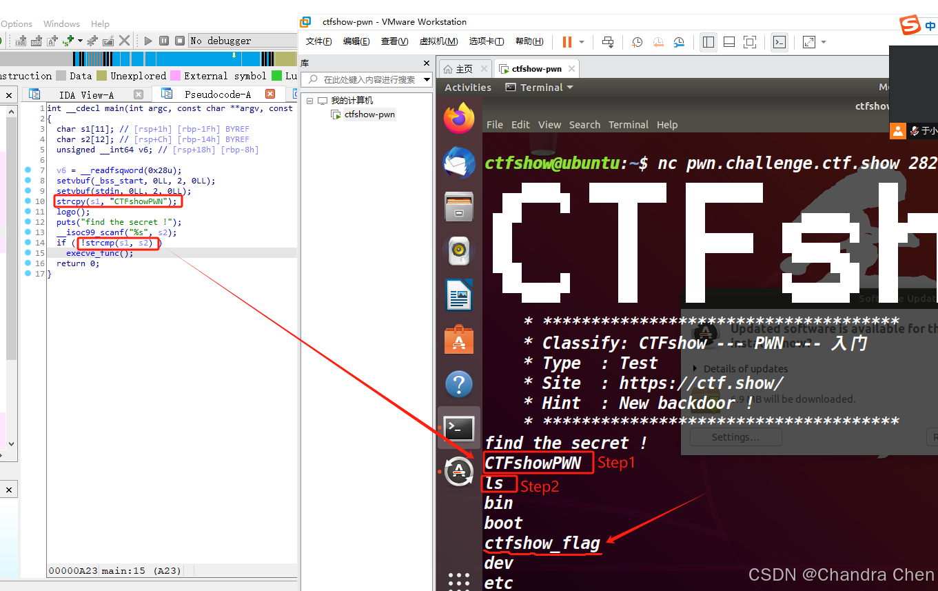The height and width of the screenshot is (591, 938).
Task: Take a VM snapshot clock-plus icon
Action: (638, 42)
